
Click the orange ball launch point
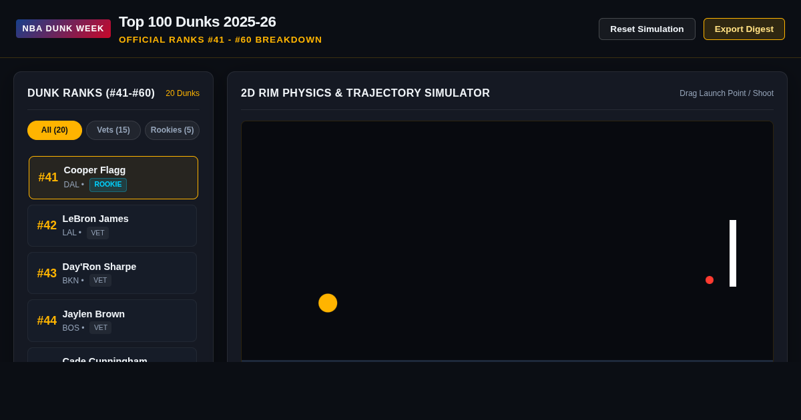click(328, 303)
